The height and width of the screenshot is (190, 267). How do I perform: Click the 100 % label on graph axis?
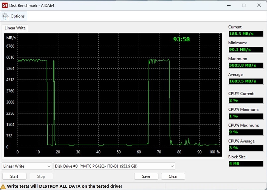click(x=214, y=152)
